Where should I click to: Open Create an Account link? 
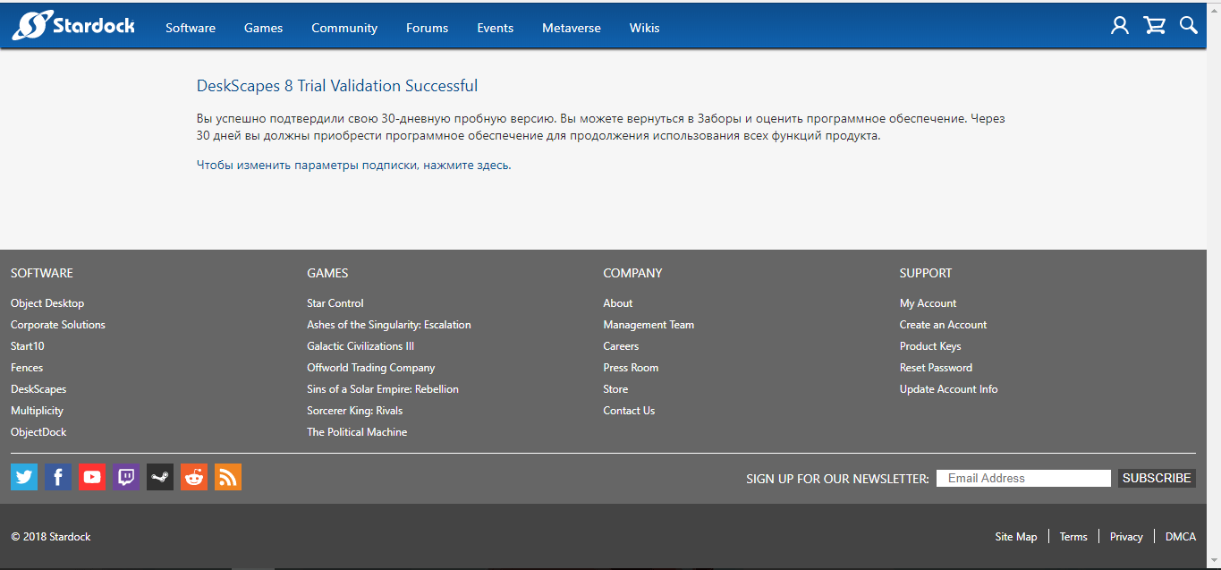944,325
